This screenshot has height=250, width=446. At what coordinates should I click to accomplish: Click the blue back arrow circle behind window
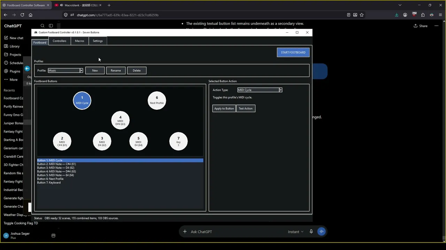[27, 68]
